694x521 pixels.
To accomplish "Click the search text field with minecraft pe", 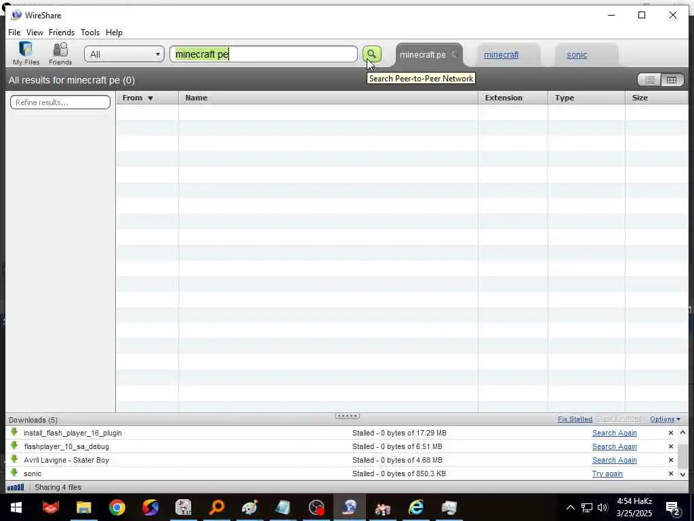I will pos(264,54).
